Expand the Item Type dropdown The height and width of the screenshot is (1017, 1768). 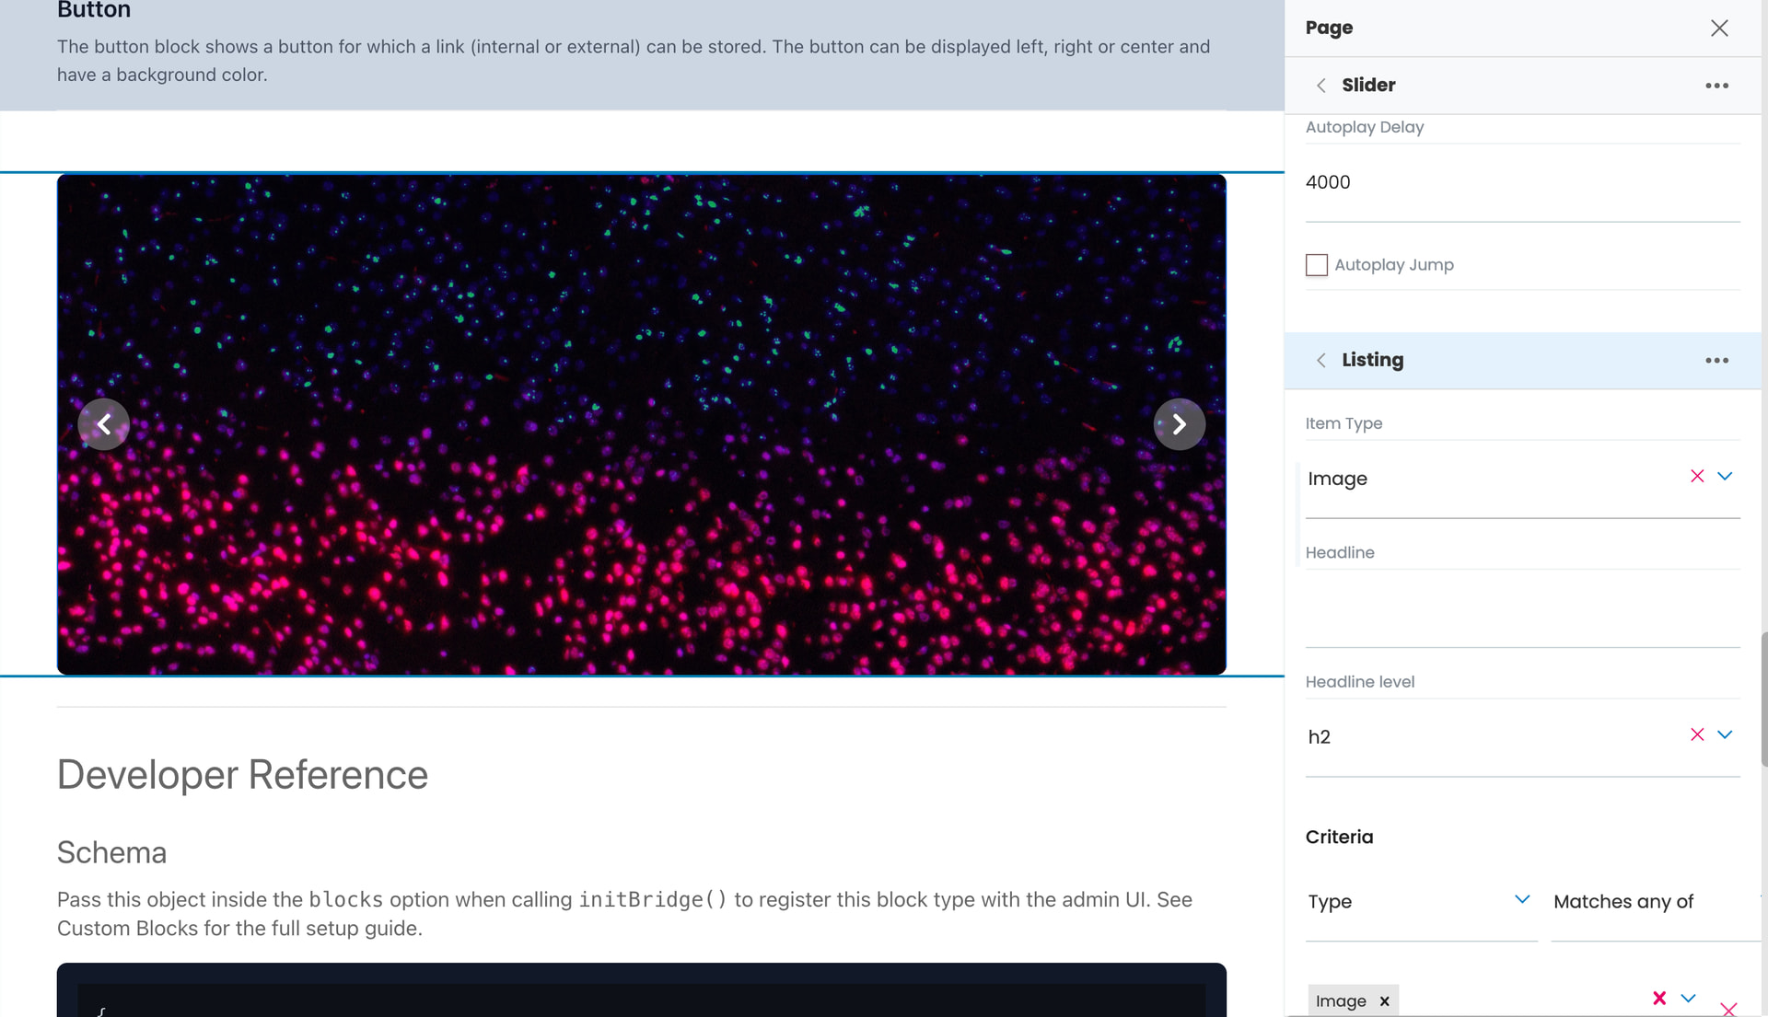click(1725, 476)
